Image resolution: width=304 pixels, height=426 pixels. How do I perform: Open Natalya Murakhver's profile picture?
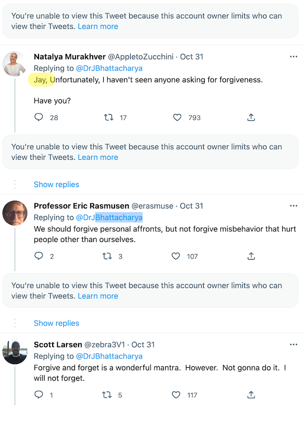click(x=15, y=64)
